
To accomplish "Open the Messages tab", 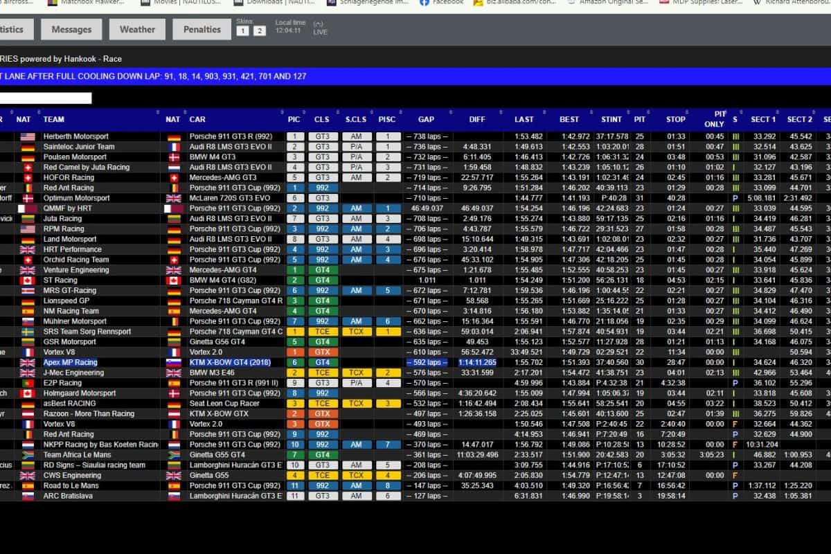I will [x=71, y=29].
